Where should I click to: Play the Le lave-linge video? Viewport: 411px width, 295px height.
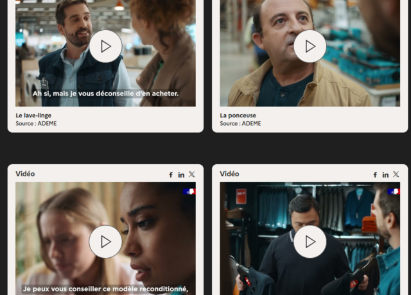pyautogui.click(x=105, y=46)
